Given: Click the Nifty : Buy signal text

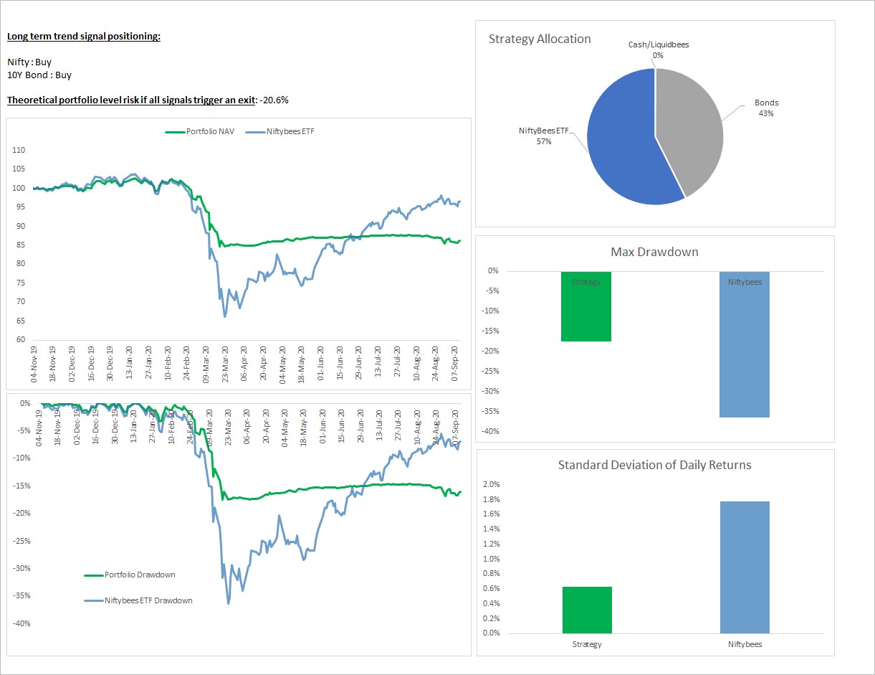Looking at the screenshot, I should click(x=29, y=62).
